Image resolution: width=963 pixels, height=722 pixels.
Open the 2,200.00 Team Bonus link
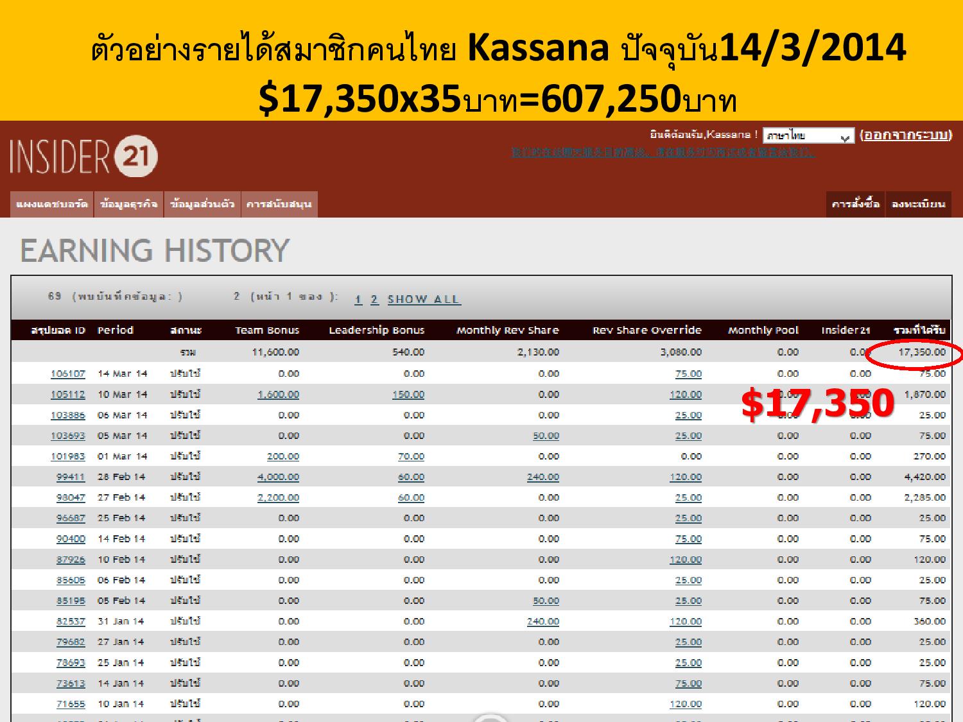tap(279, 497)
